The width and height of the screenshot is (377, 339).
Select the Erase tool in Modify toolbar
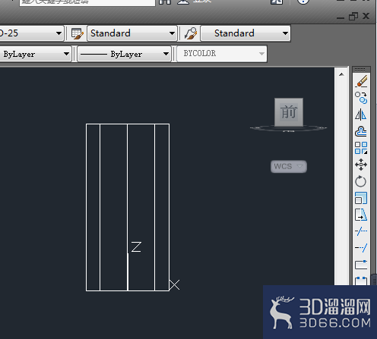click(x=361, y=81)
